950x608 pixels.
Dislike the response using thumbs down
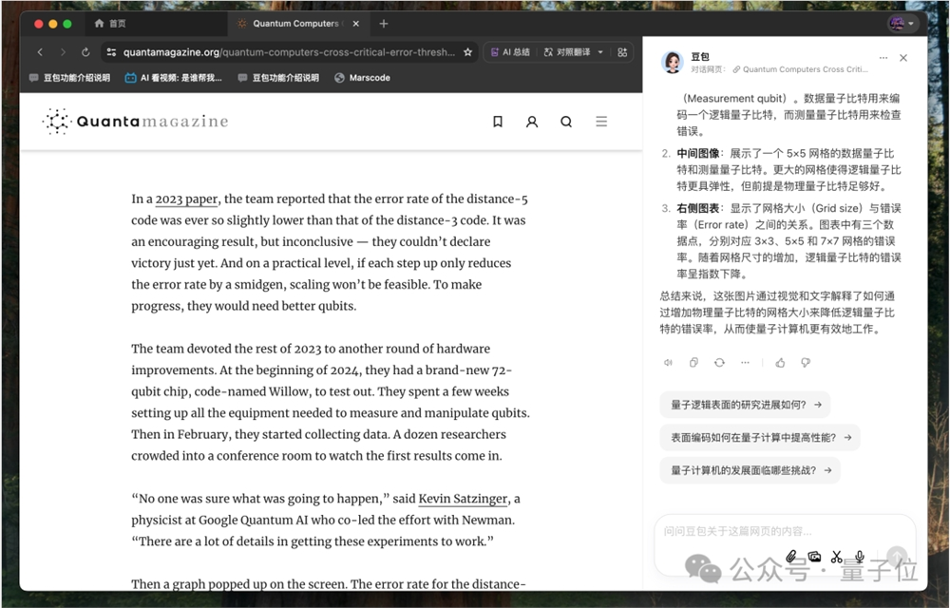coord(805,363)
